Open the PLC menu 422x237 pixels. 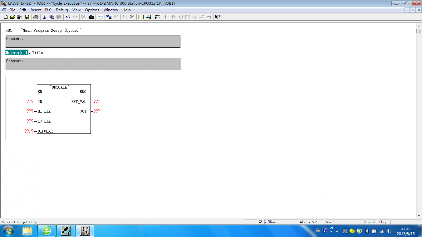(x=48, y=10)
